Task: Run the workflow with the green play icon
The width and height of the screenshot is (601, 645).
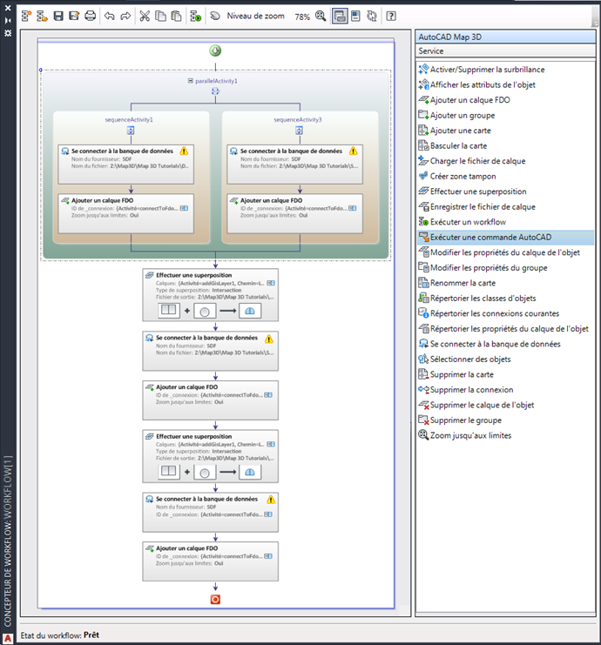Action: click(x=195, y=16)
